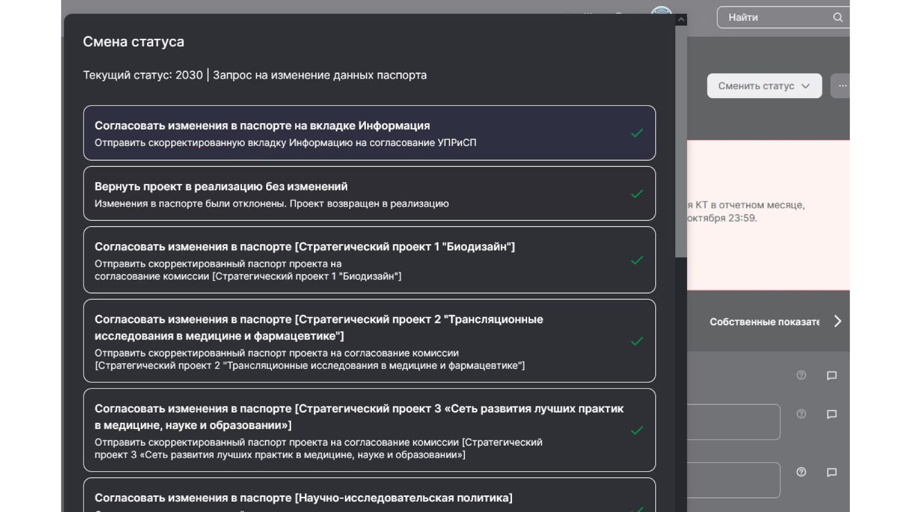Click the bottom question-mark help icon
The height and width of the screenshot is (512, 911).
pyautogui.click(x=801, y=472)
